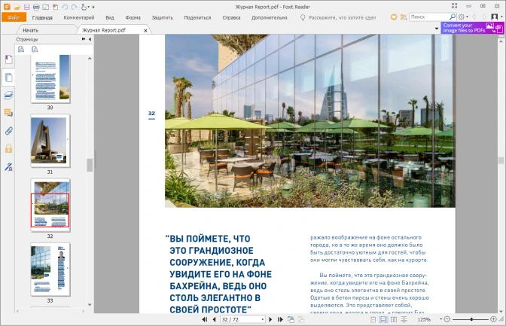Toggle continuous page view mode
Viewport: 506px width, 326px height.
pyautogui.click(x=383, y=319)
